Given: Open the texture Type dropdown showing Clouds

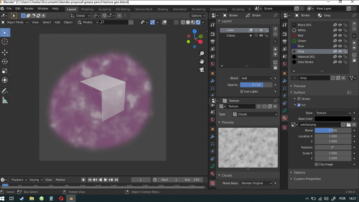Looking at the screenshot, I should click(255, 114).
